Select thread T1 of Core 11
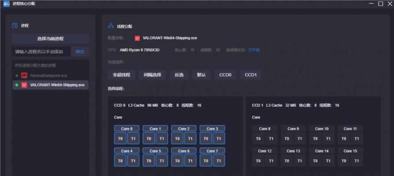 pos(357,139)
